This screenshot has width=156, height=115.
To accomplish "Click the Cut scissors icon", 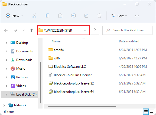I will pyautogui.click(x=34, y=16).
